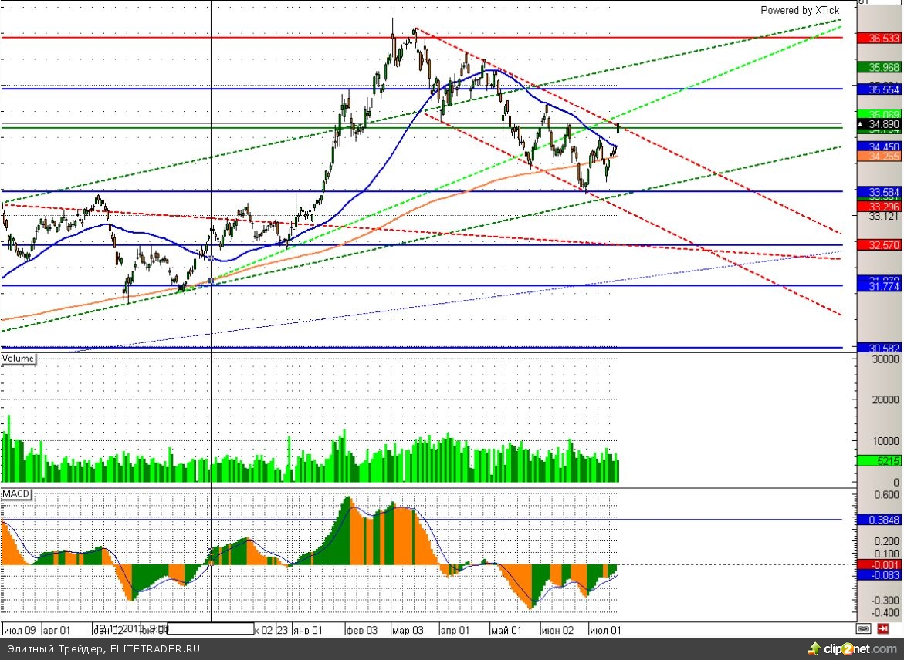Viewport: 904px width, 660px height.
Task: Click the blue 33.584 level label
Action: (x=879, y=191)
